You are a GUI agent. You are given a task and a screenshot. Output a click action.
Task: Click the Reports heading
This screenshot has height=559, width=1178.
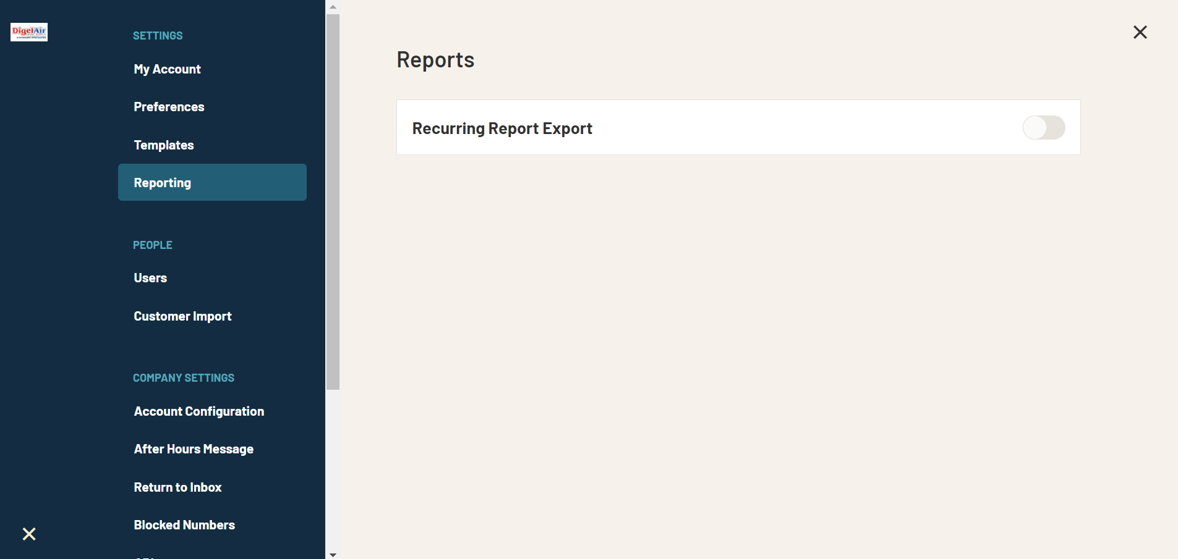click(435, 59)
